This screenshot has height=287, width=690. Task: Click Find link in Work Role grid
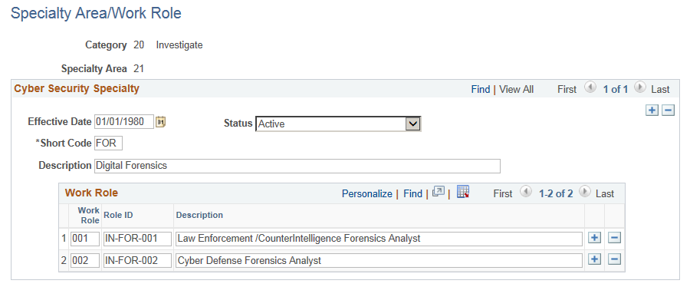412,193
